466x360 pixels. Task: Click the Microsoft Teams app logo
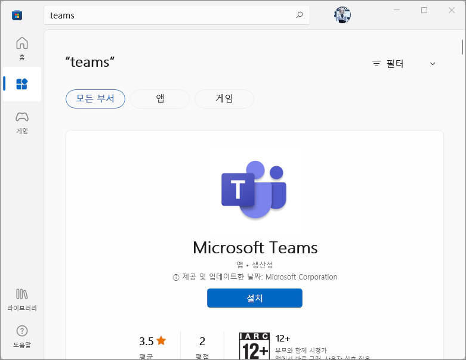(x=254, y=190)
